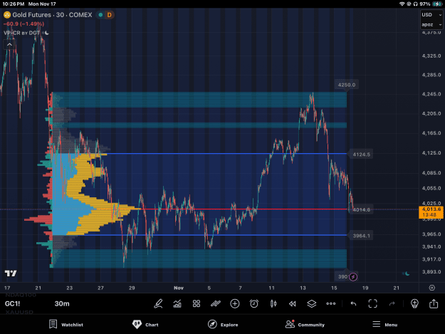The image size is (445, 334).
Task: Open the alert clock icon
Action: (254, 303)
